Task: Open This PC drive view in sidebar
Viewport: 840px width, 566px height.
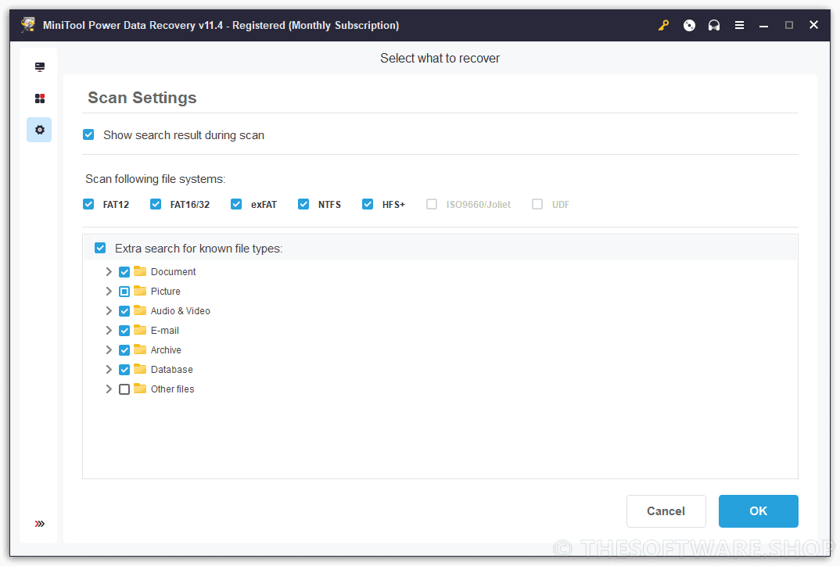Action: 40,67
